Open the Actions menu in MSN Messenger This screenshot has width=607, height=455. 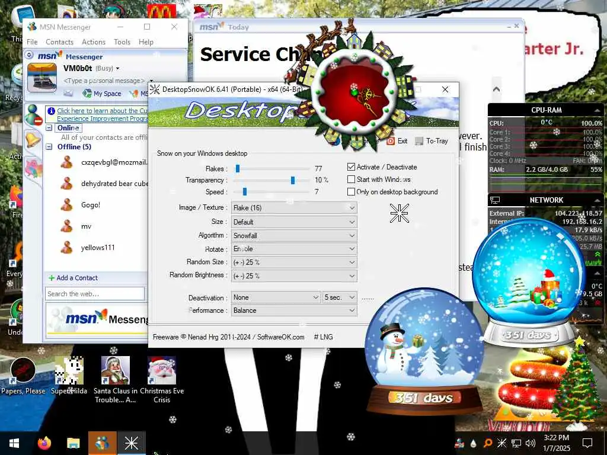coord(93,42)
